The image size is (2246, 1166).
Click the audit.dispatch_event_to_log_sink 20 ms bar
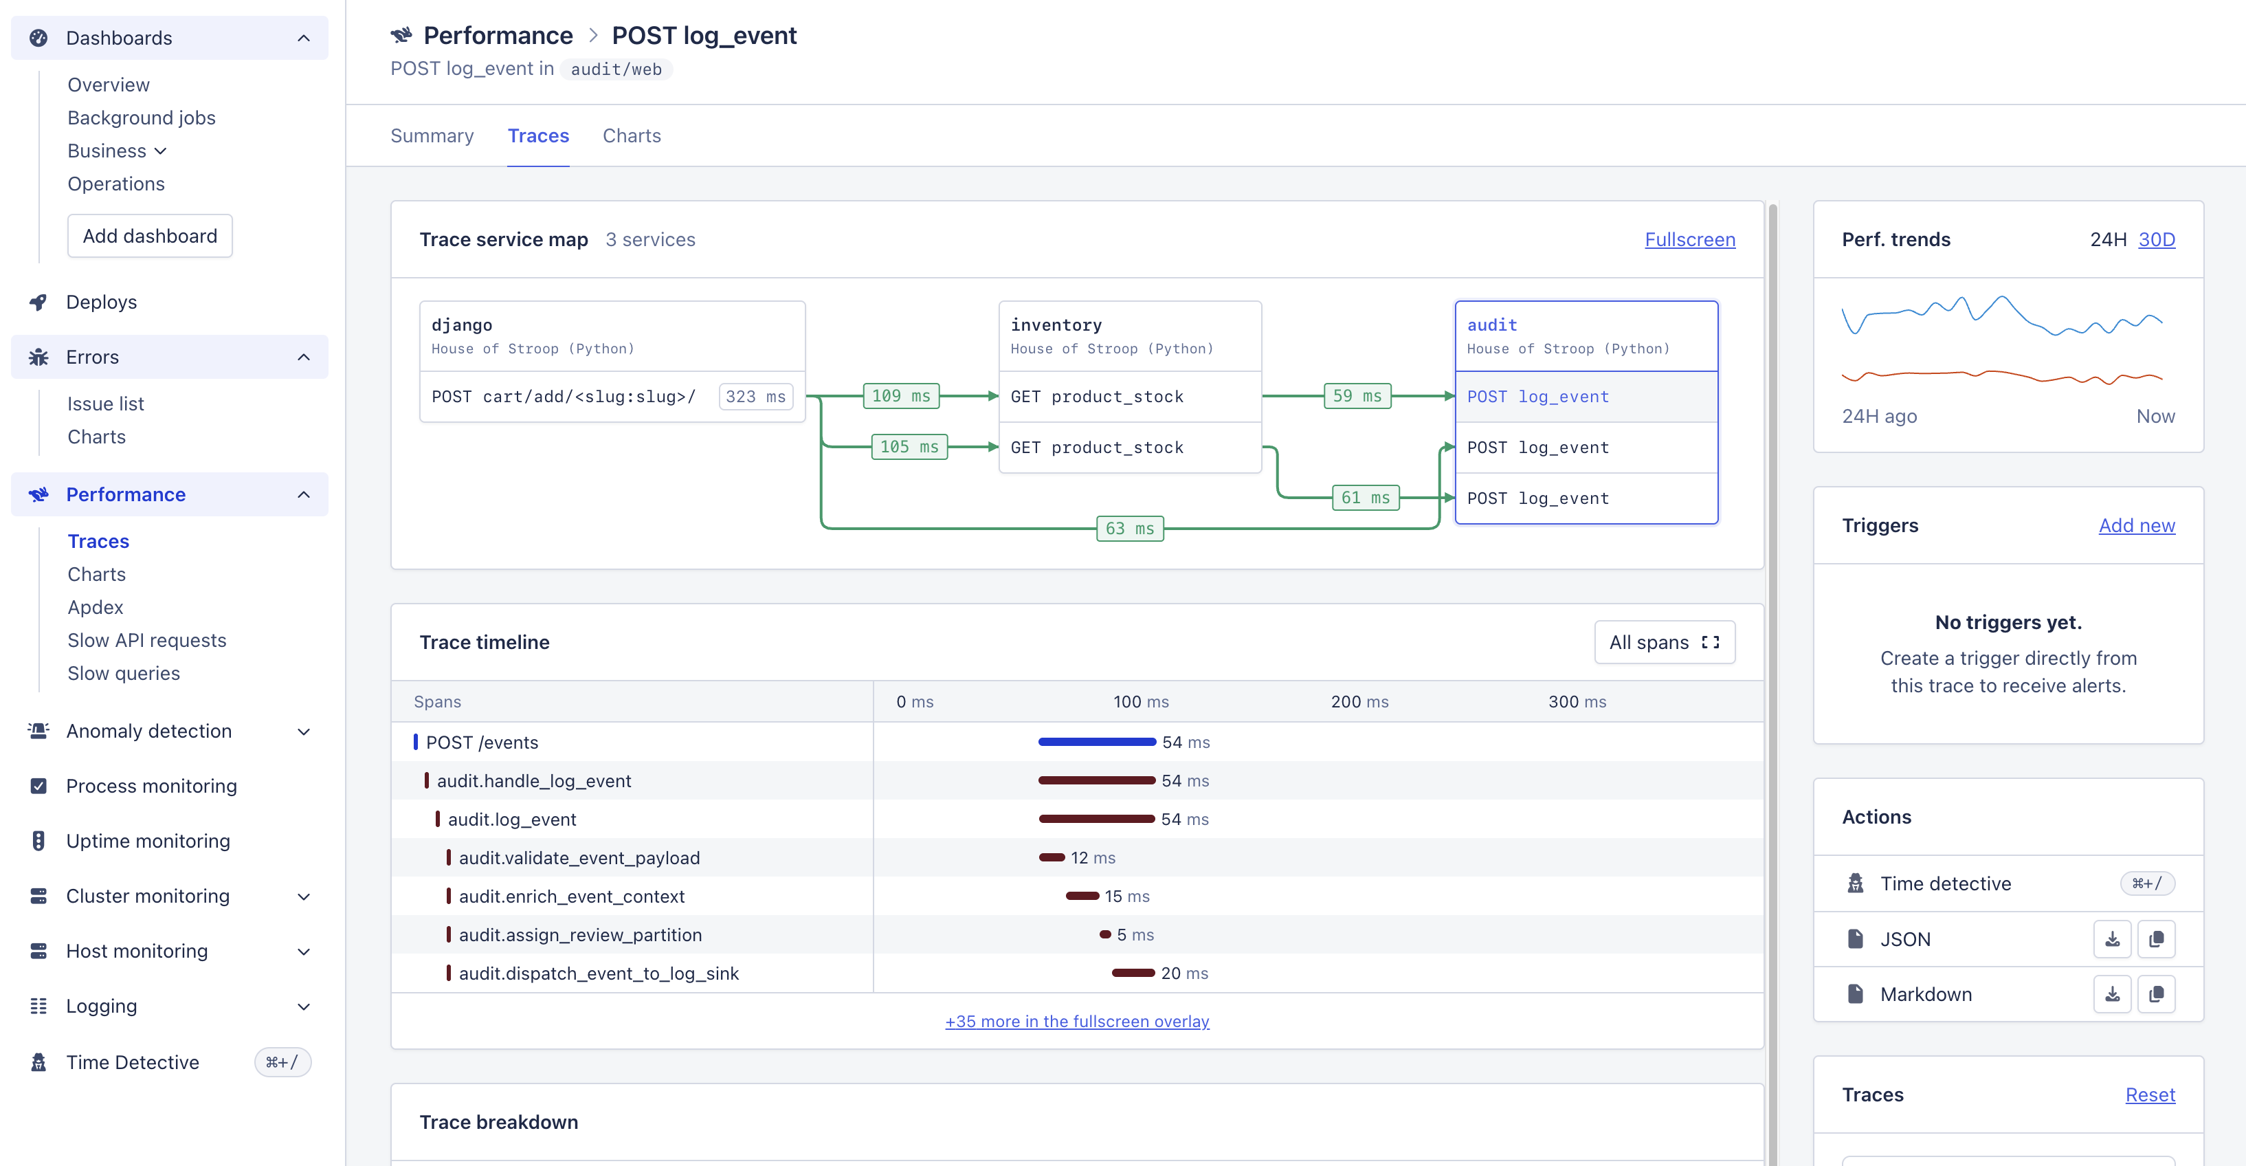click(1133, 973)
